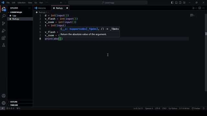Open the Testing flask view

pyautogui.click(x=4, y=45)
